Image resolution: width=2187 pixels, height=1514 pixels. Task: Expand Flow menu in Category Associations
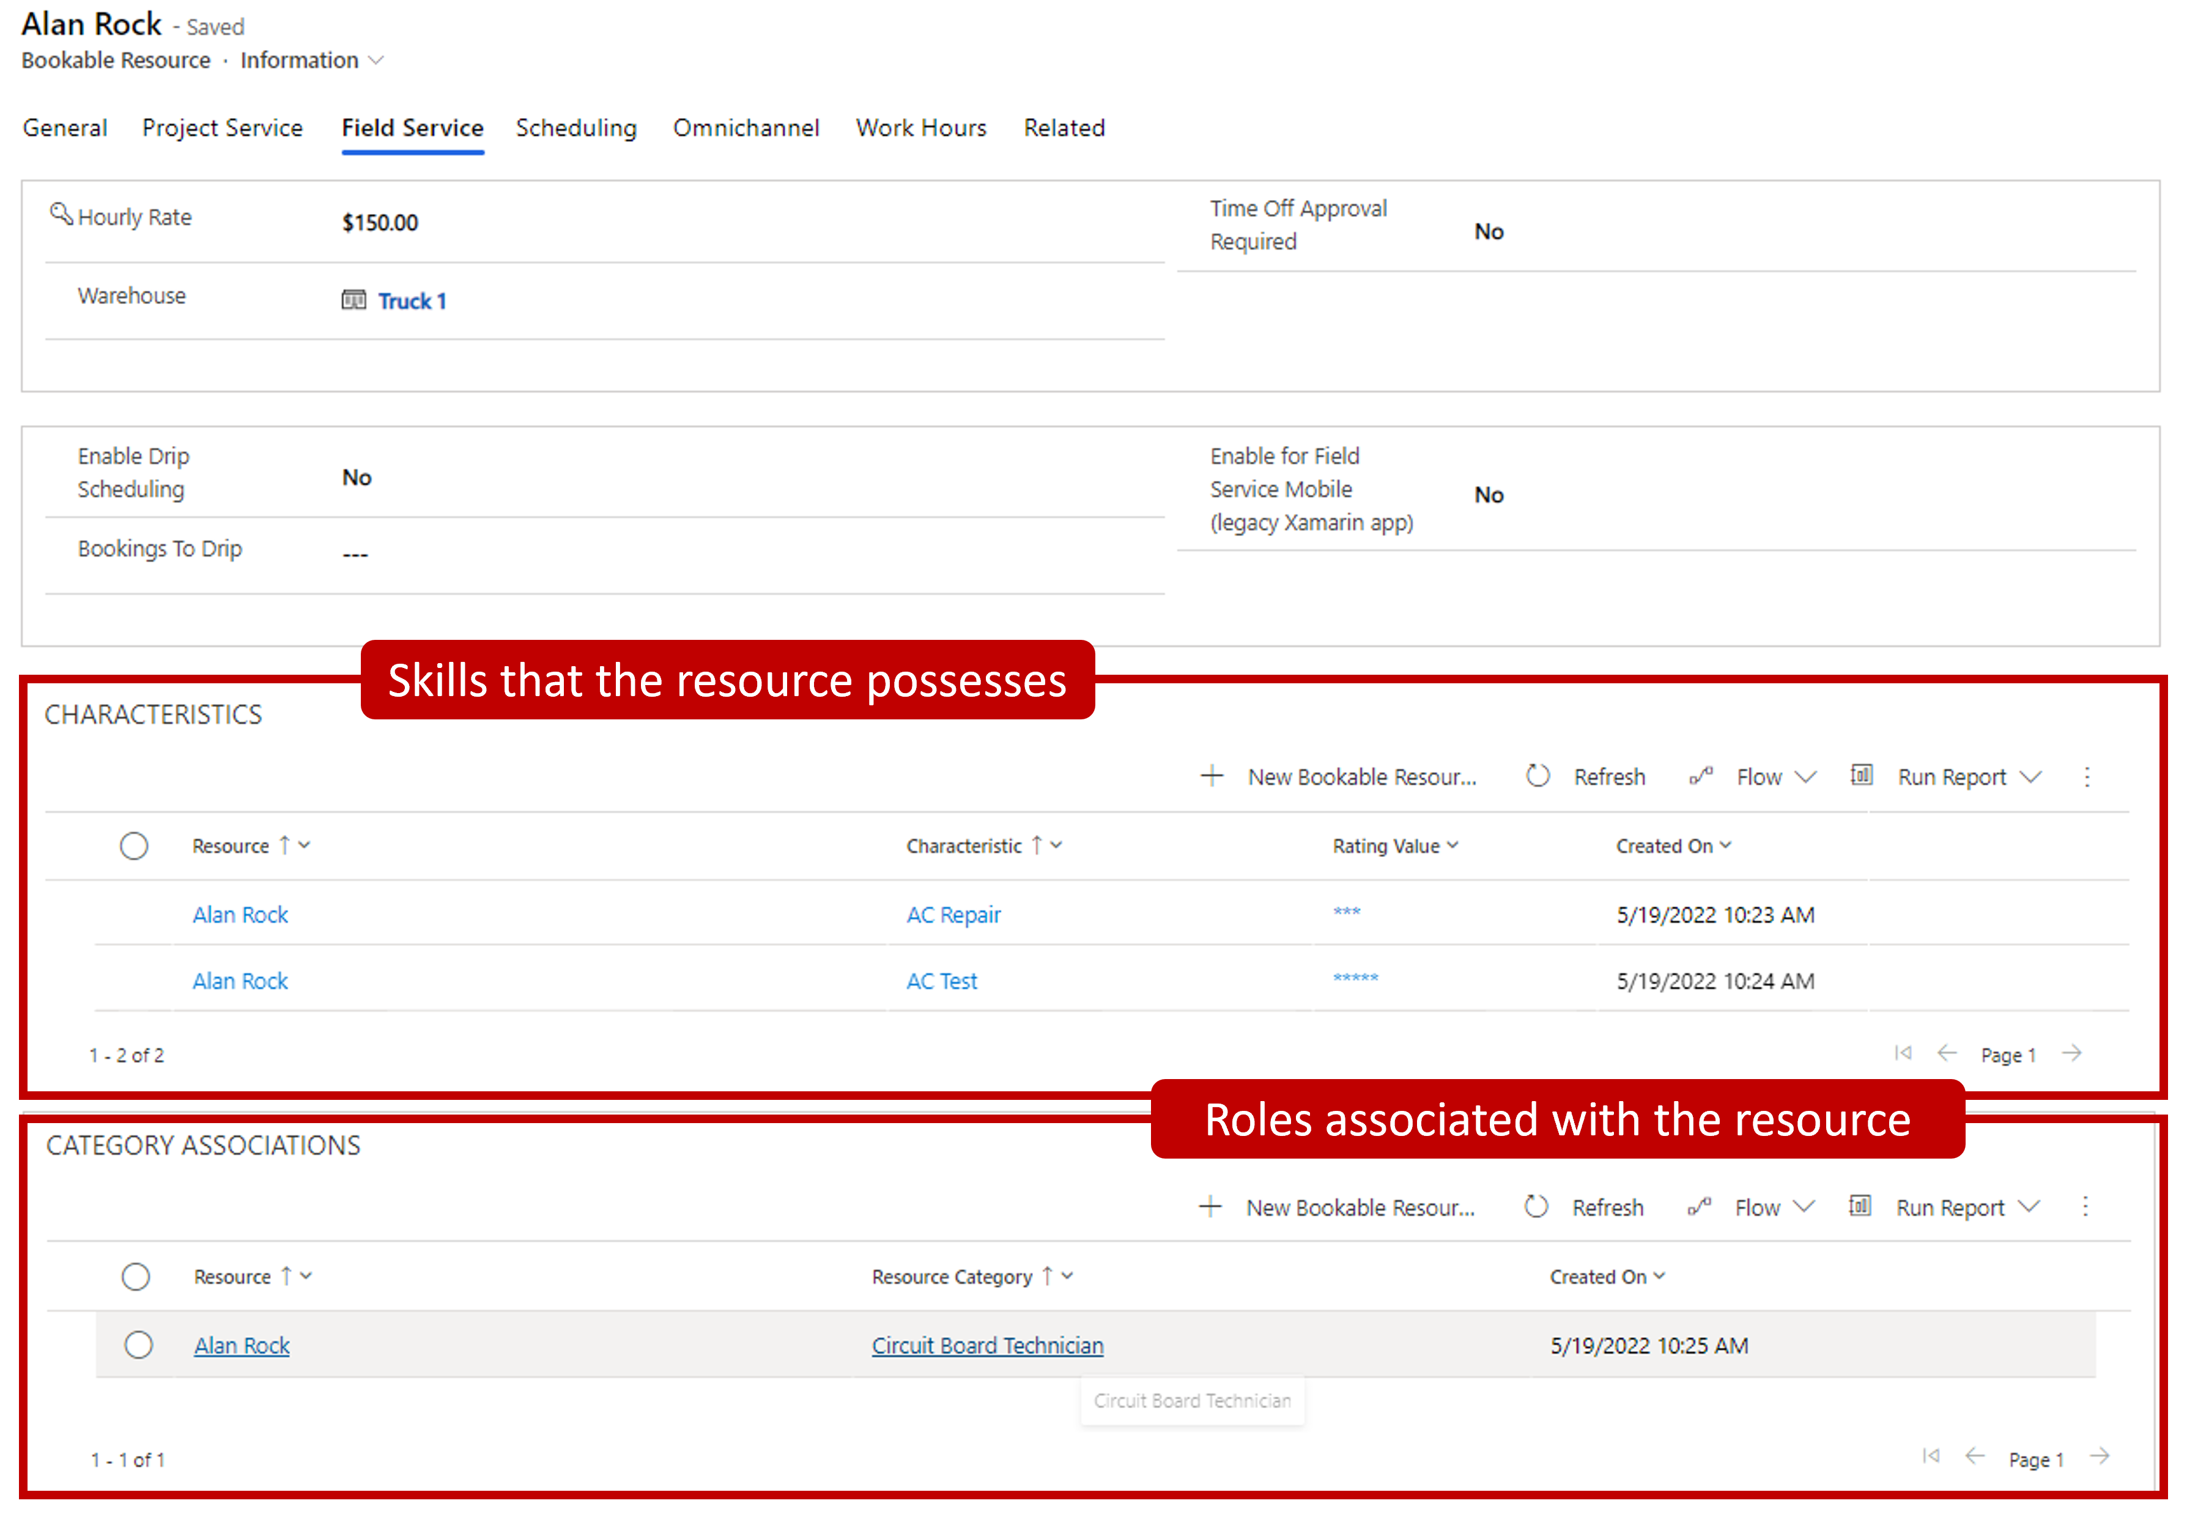1804,1207
